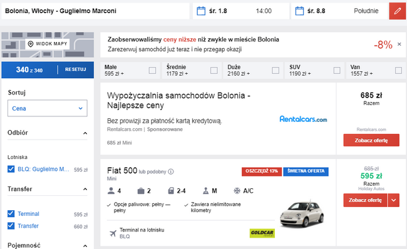This screenshot has width=407, height=249.
Task: Click the 340 z 340 results counter
Action: 29,70
